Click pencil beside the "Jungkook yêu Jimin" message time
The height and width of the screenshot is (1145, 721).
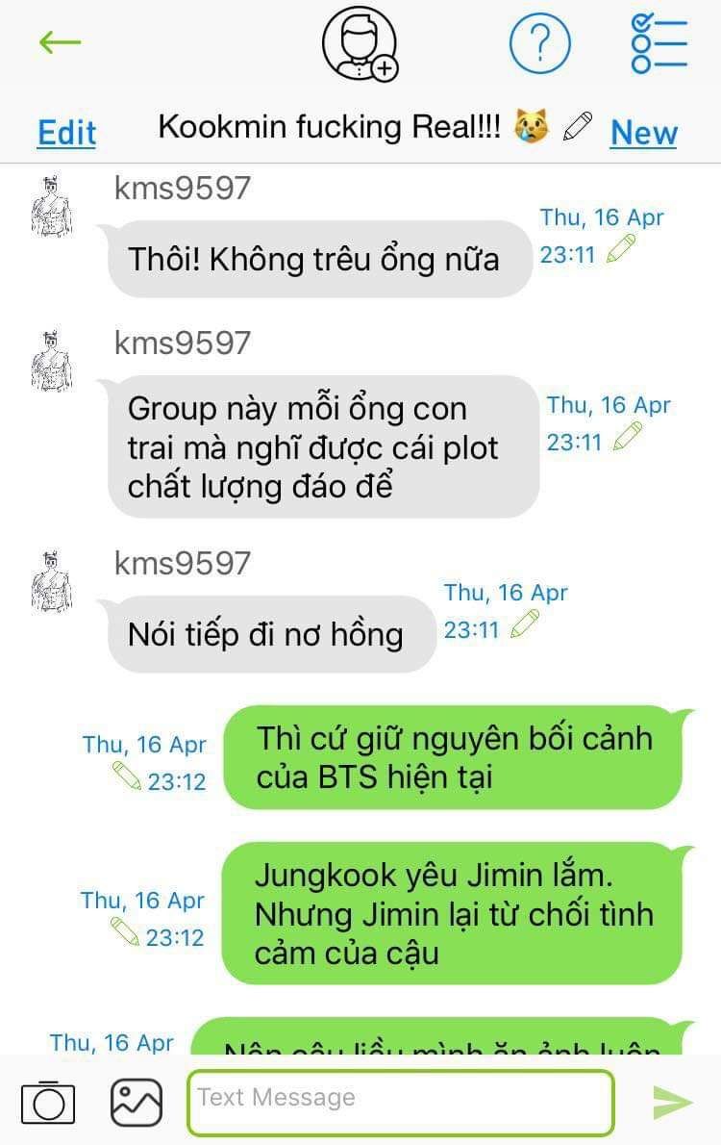(124, 931)
